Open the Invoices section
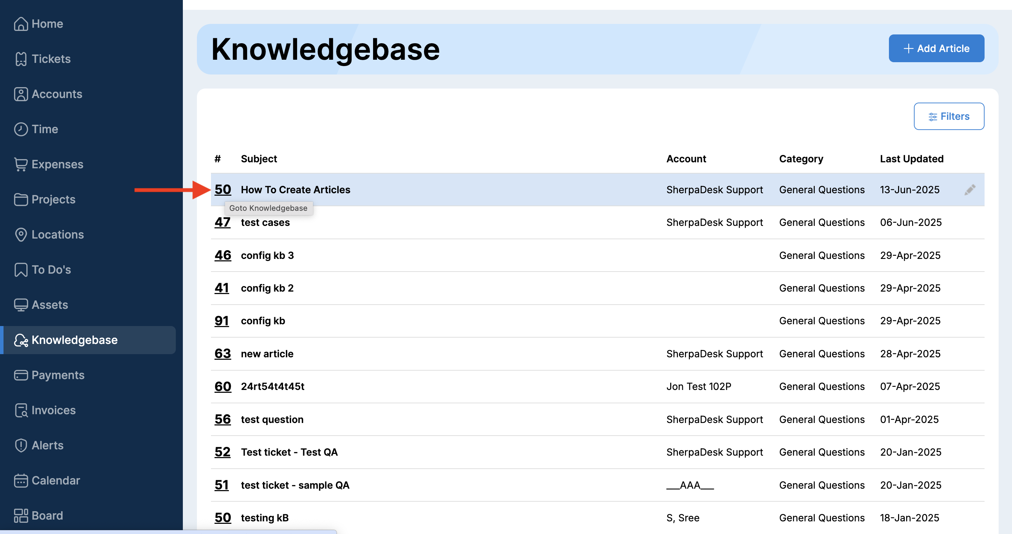1012x534 pixels. 53,410
